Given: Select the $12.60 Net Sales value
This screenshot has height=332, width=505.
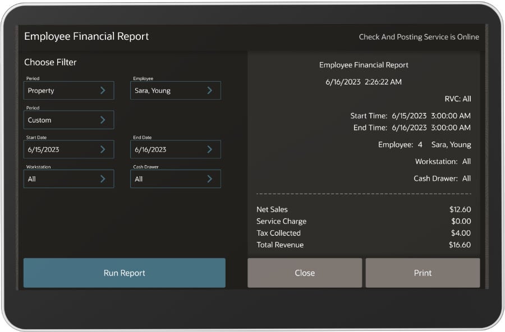Looking at the screenshot, I should [x=460, y=209].
